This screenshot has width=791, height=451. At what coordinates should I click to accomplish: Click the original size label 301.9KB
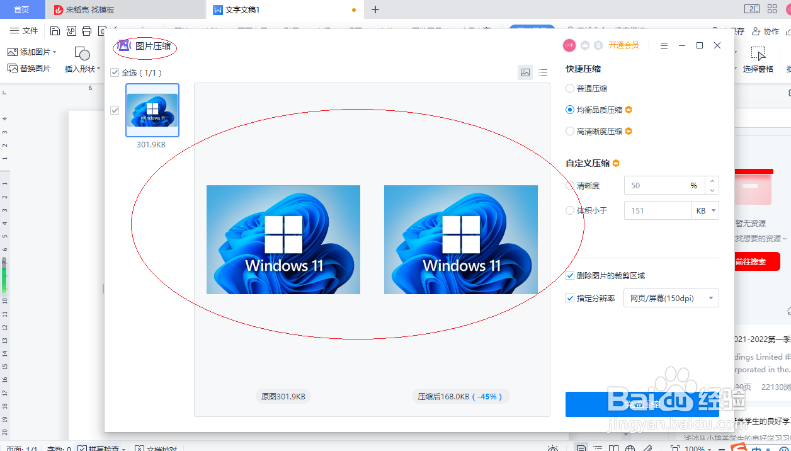[283, 397]
